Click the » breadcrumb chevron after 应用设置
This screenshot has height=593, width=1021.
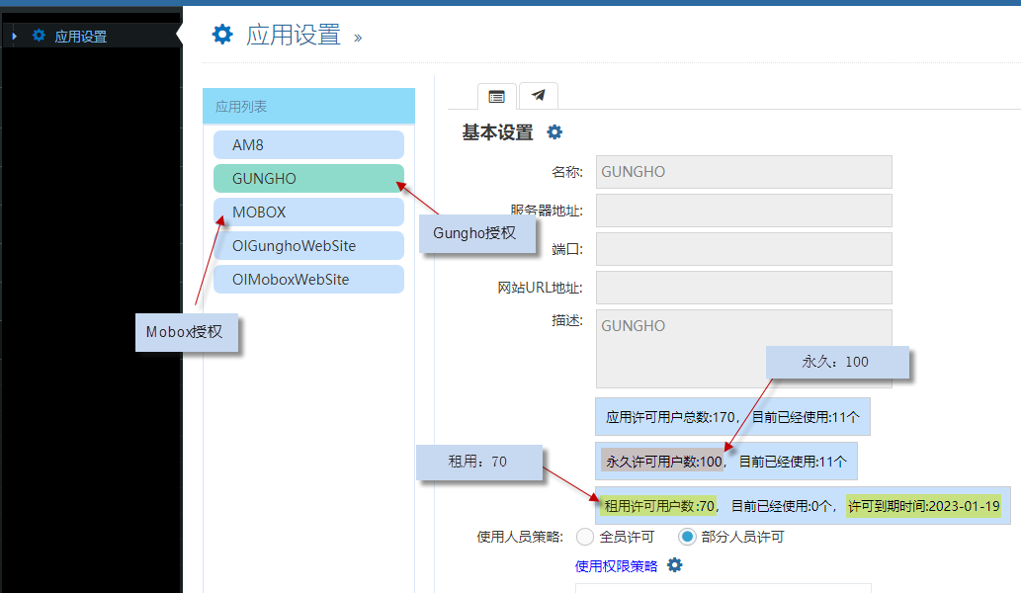click(x=358, y=38)
